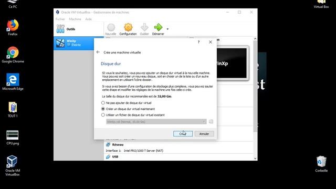The height and width of the screenshot is (189, 336).
Task: Click the Interface 1 Intel PRO/1000 text
Action: (x=134, y=151)
